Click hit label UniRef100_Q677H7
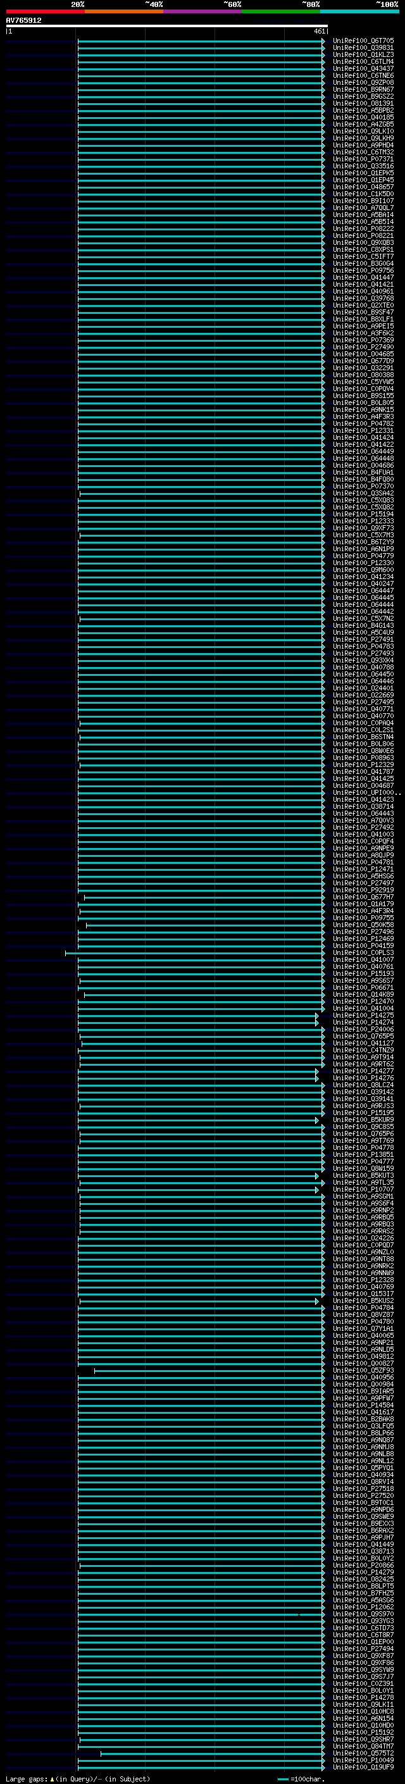The width and height of the screenshot is (405, 1784). [x=363, y=897]
